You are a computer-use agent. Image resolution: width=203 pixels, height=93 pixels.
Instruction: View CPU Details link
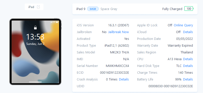click(x=188, y=59)
